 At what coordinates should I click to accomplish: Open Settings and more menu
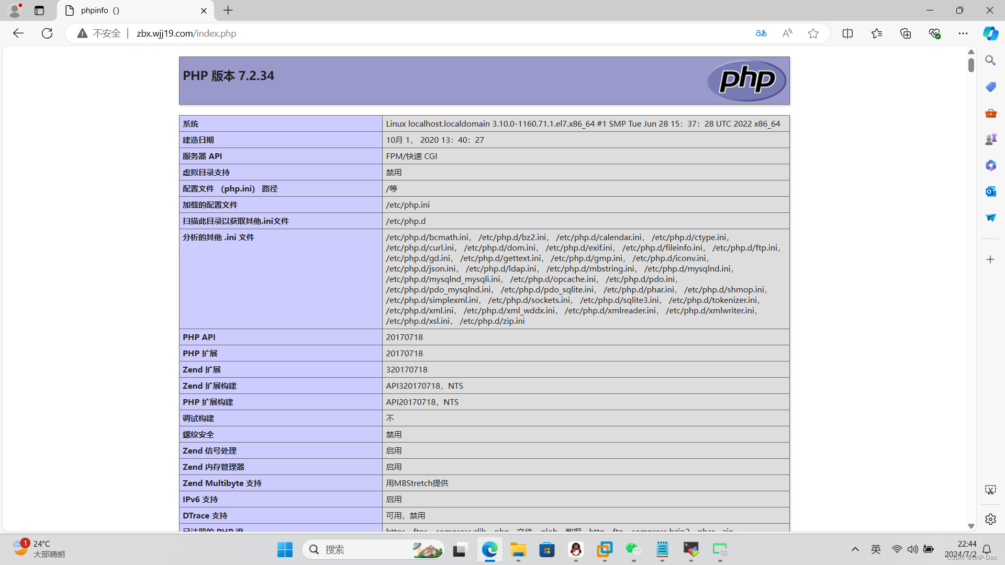pos(963,33)
